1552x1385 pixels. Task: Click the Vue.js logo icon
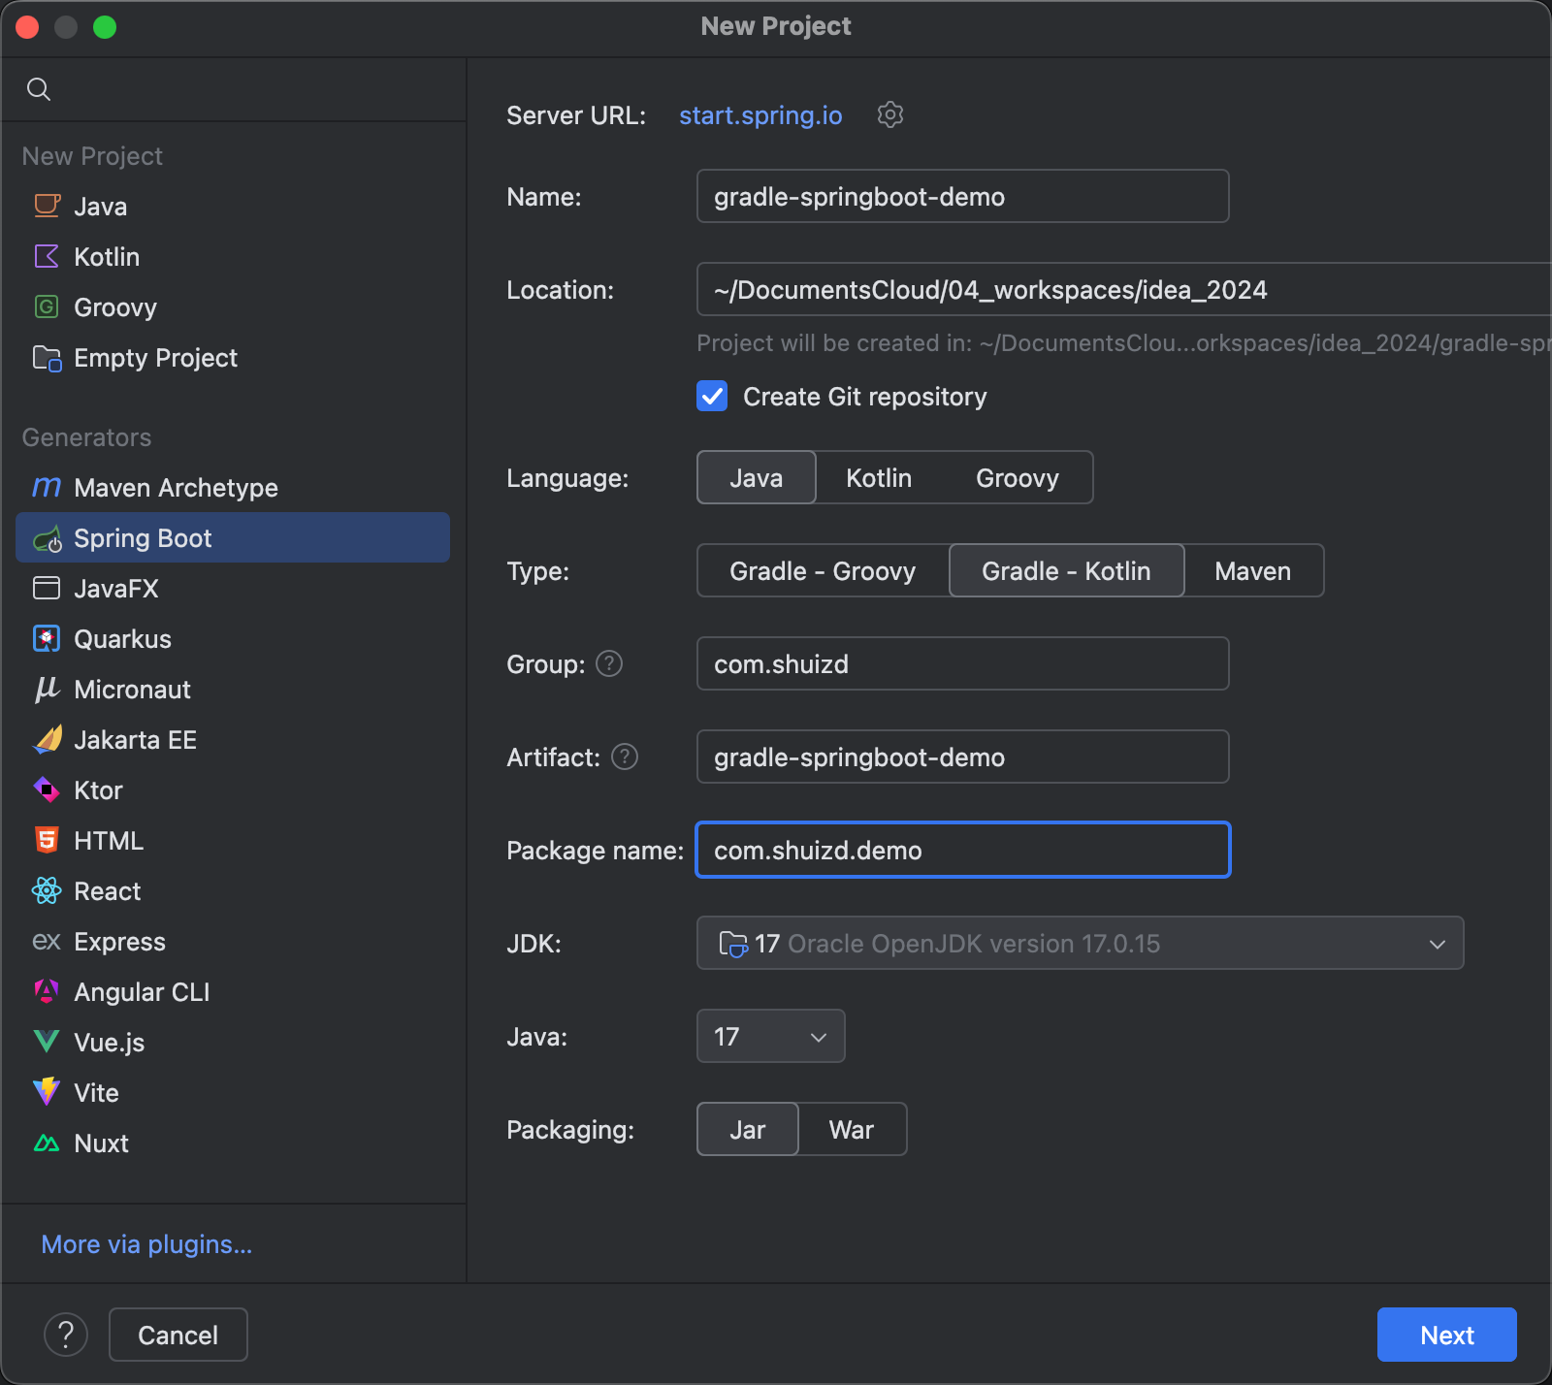47,1042
